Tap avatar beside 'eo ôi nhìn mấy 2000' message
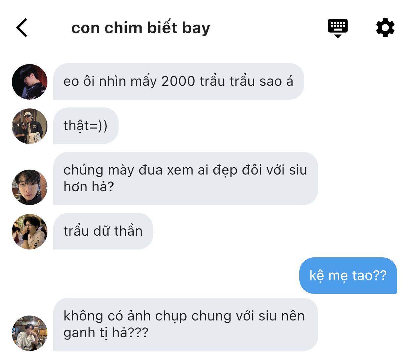 [30, 82]
